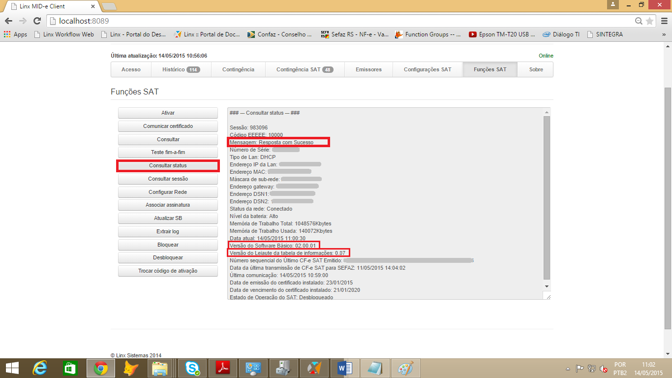
Task: Open the Windows Start menu
Action: pos(12,368)
